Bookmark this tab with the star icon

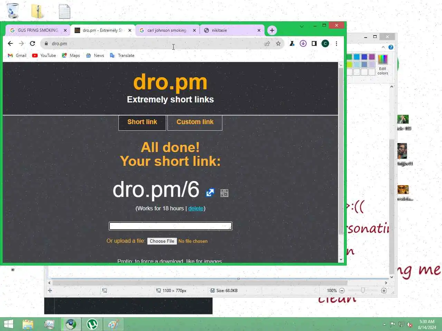[x=278, y=43]
